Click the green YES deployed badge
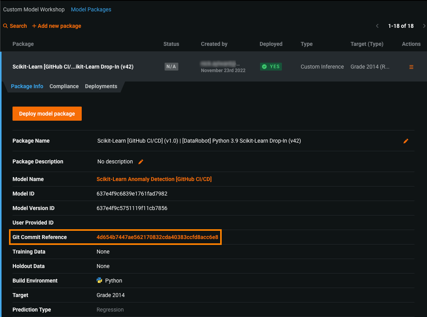Screen dimensions: 427x317 coord(271,67)
